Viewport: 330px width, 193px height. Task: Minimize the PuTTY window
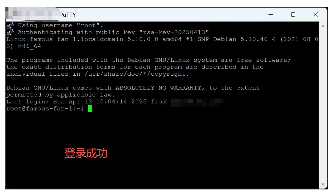[x=271, y=15]
